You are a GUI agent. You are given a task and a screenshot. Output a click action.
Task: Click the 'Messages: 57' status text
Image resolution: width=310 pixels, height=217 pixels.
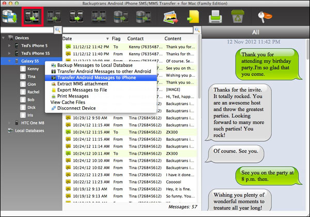[183, 207]
